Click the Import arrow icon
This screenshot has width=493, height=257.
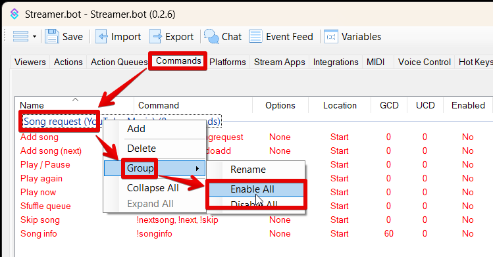[x=101, y=36]
